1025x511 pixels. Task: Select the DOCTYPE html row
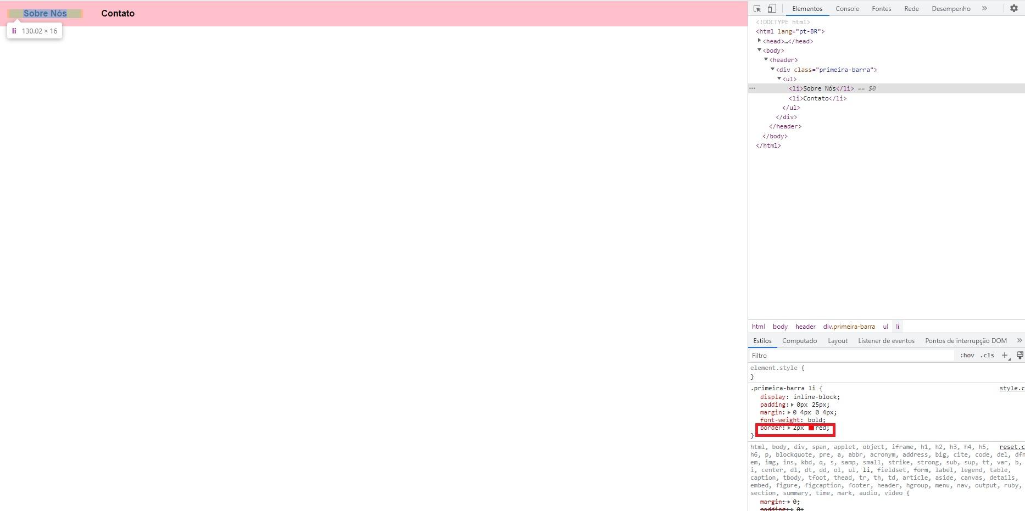coord(886,22)
